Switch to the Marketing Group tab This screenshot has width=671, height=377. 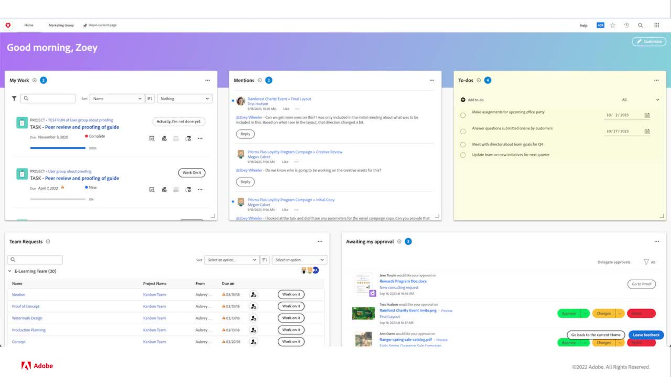[x=61, y=25]
